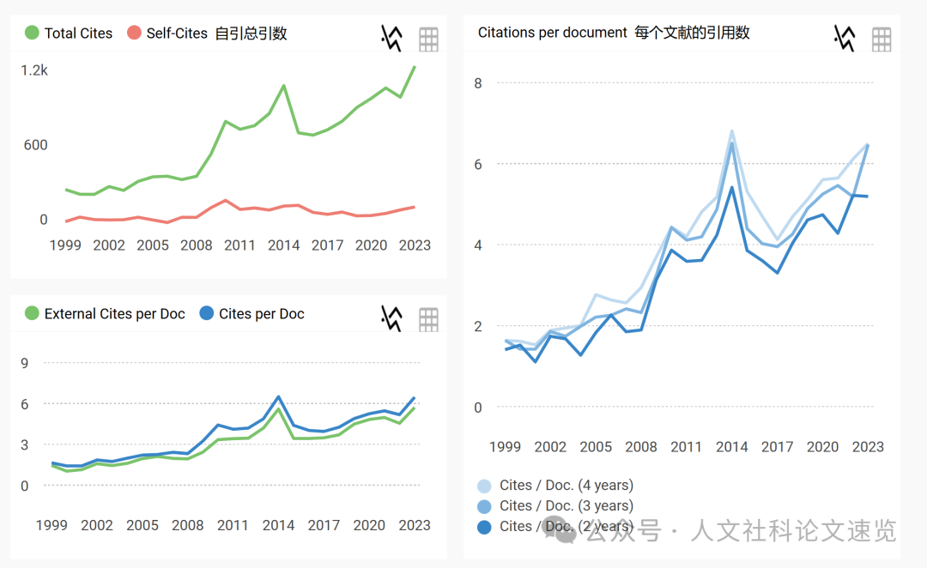Toggle the Total Cites series visibility

68,33
